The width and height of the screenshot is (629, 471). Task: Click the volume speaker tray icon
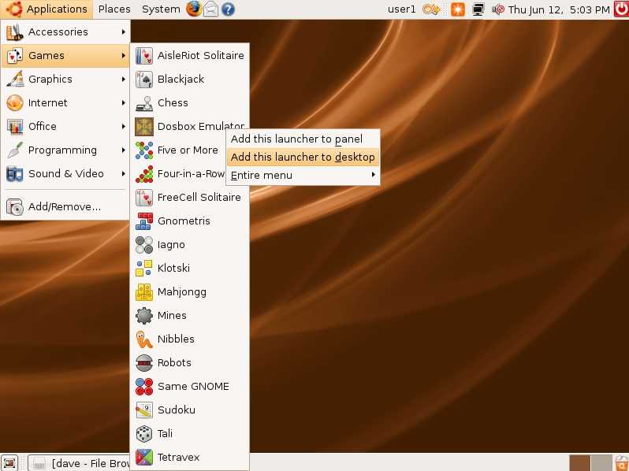(498, 9)
